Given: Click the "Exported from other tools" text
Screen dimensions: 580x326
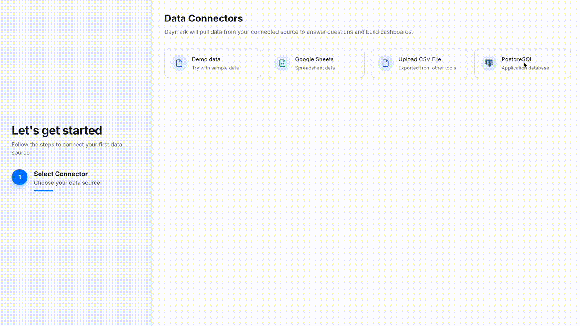Looking at the screenshot, I should pyautogui.click(x=427, y=68).
